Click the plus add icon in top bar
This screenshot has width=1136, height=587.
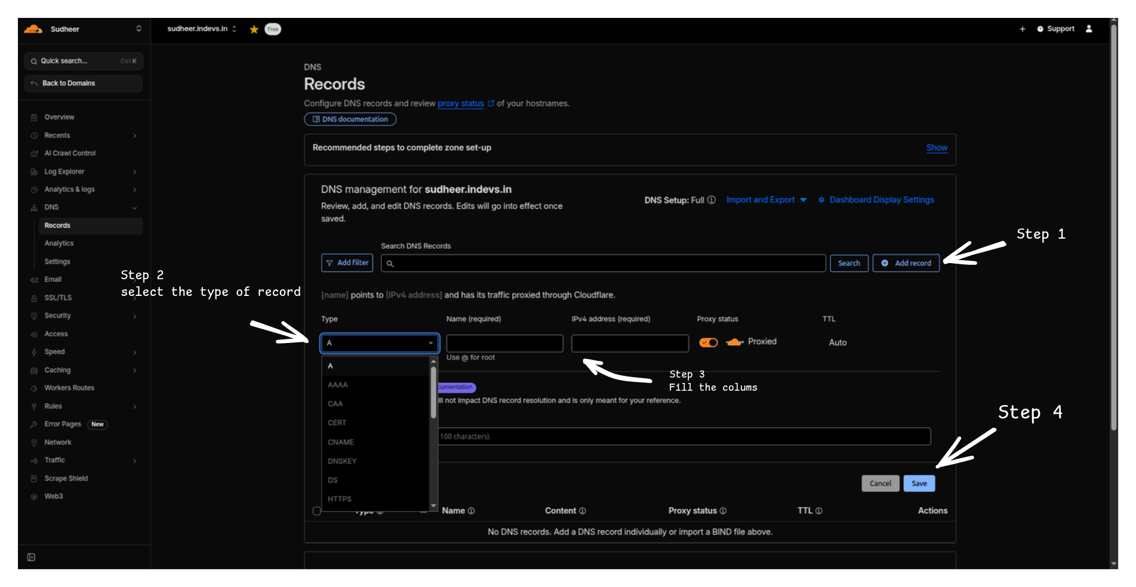click(1022, 29)
